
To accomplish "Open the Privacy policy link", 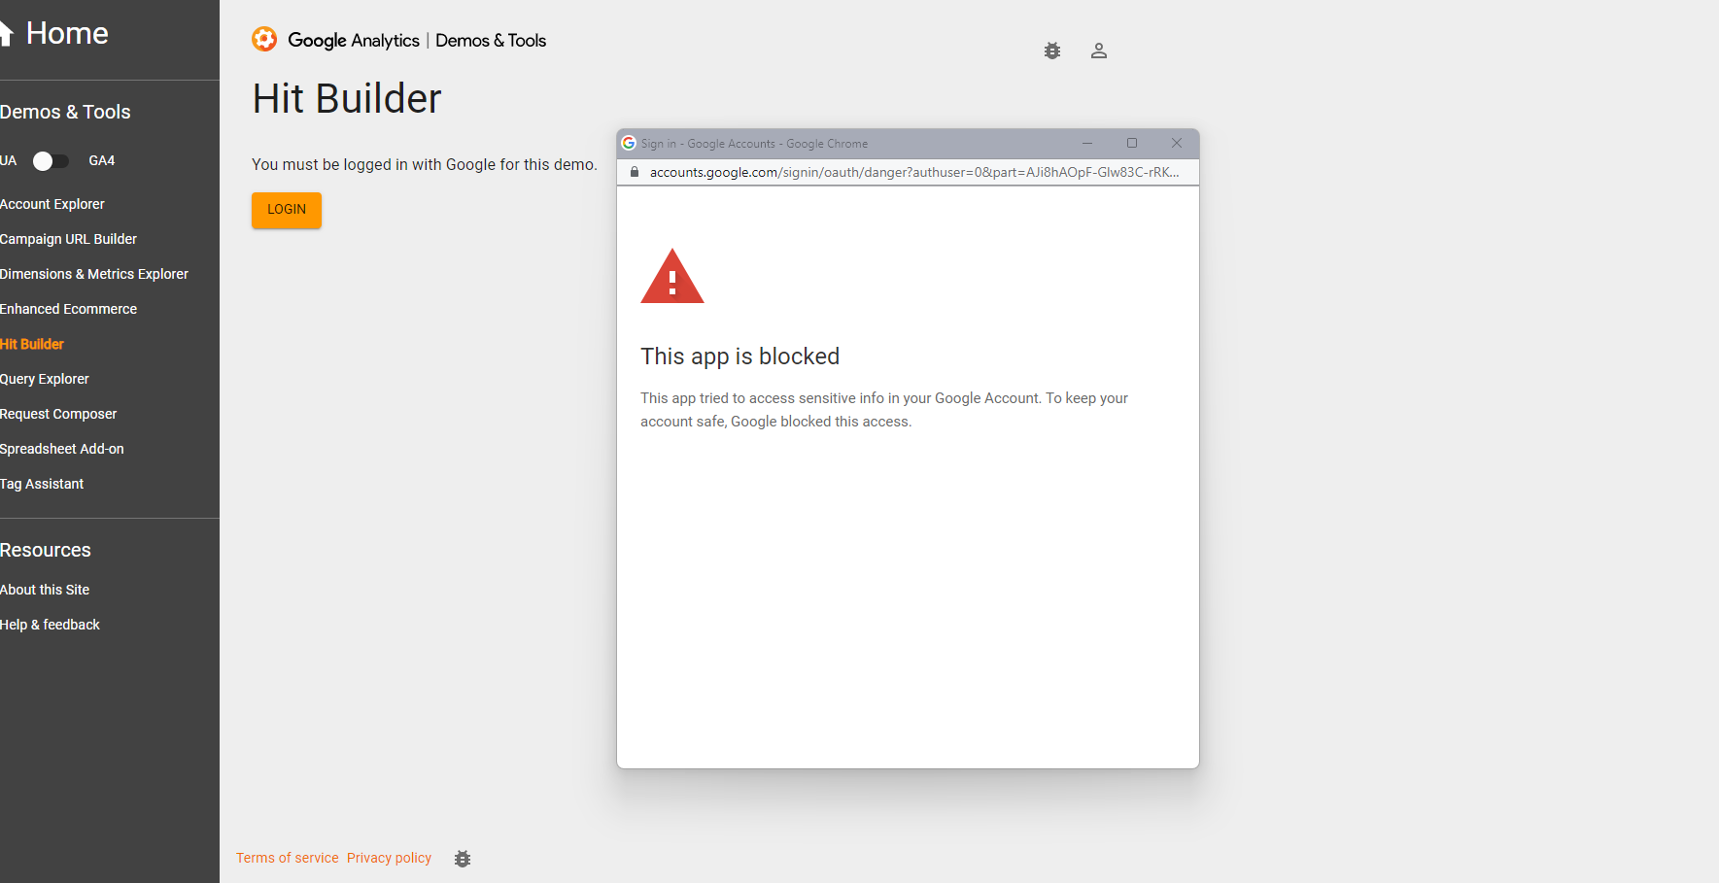I will click(x=389, y=858).
